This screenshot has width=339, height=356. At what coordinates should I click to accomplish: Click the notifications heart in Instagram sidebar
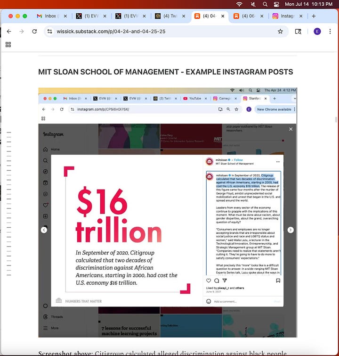coord(45,205)
